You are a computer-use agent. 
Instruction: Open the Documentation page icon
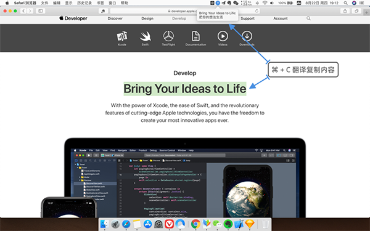pos(195,36)
